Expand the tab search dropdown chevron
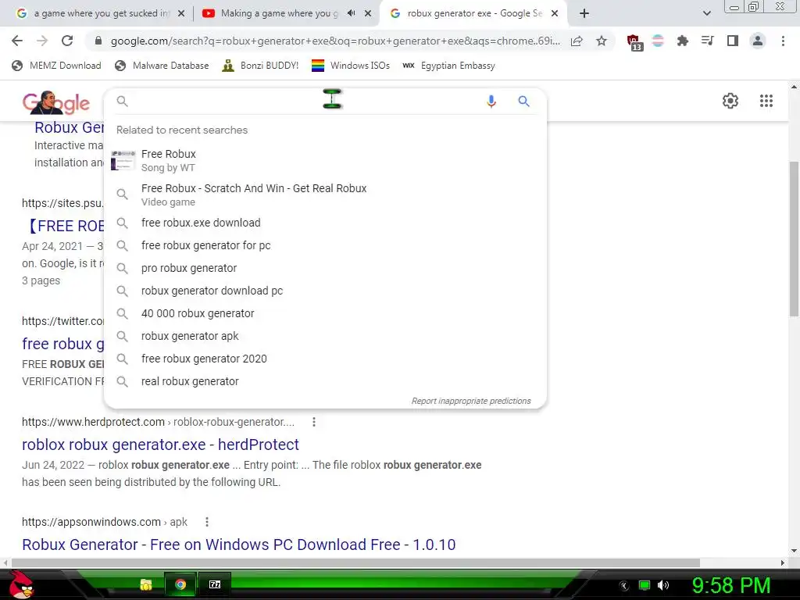Image resolution: width=800 pixels, height=600 pixels. click(706, 14)
